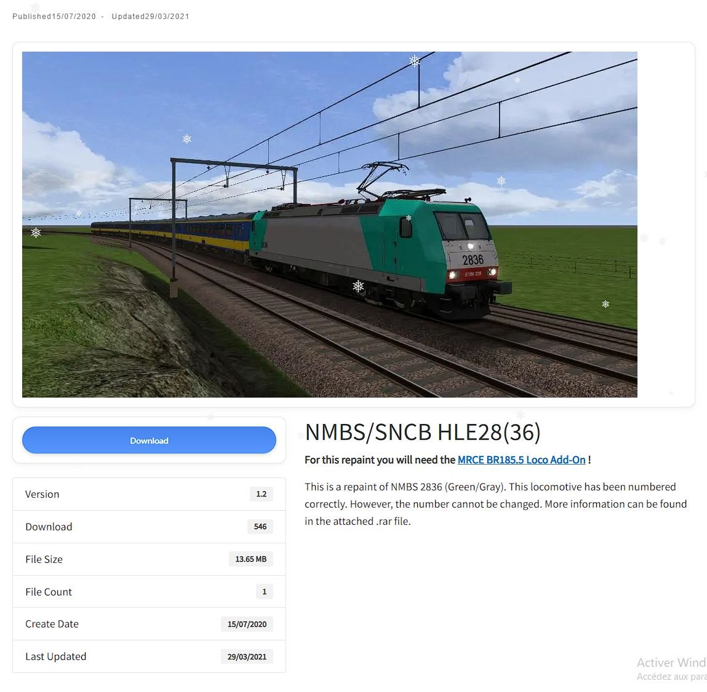Click the snowflake over the locomotive's wheels
This screenshot has height=692, width=707.
click(358, 285)
